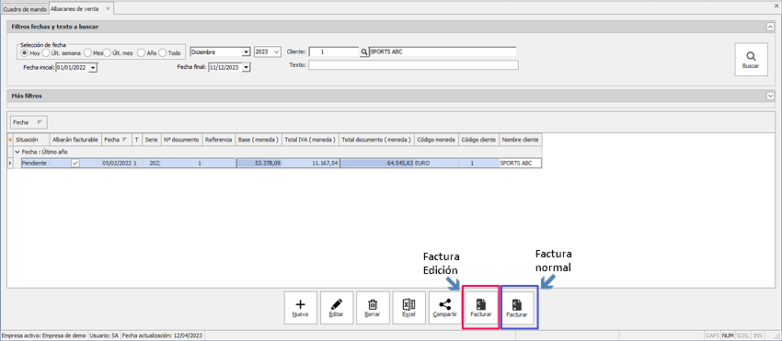Sort by the Base ( moneda ) column header
The width and height of the screenshot is (782, 341).
coord(259,140)
